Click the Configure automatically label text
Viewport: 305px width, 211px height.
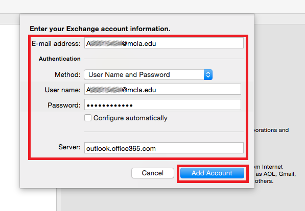(x=130, y=118)
